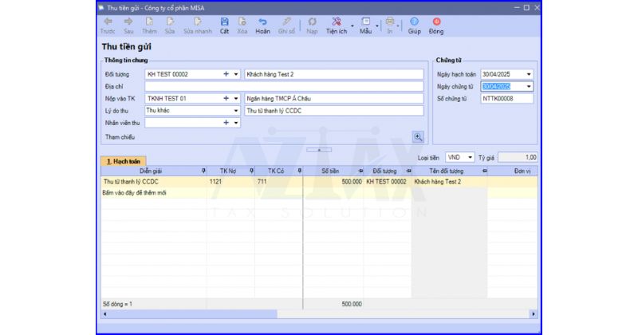This screenshot has width=638, height=335.
Task: Add new Nhân viên thu with plus icon
Action: (226, 123)
